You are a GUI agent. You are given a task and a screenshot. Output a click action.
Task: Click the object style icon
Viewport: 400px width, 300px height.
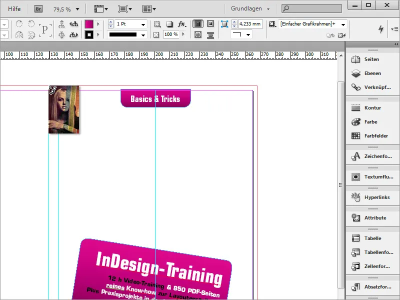click(x=272, y=24)
